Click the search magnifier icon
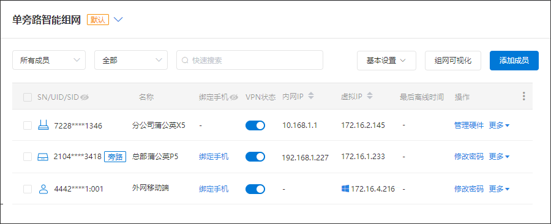 pos(185,61)
